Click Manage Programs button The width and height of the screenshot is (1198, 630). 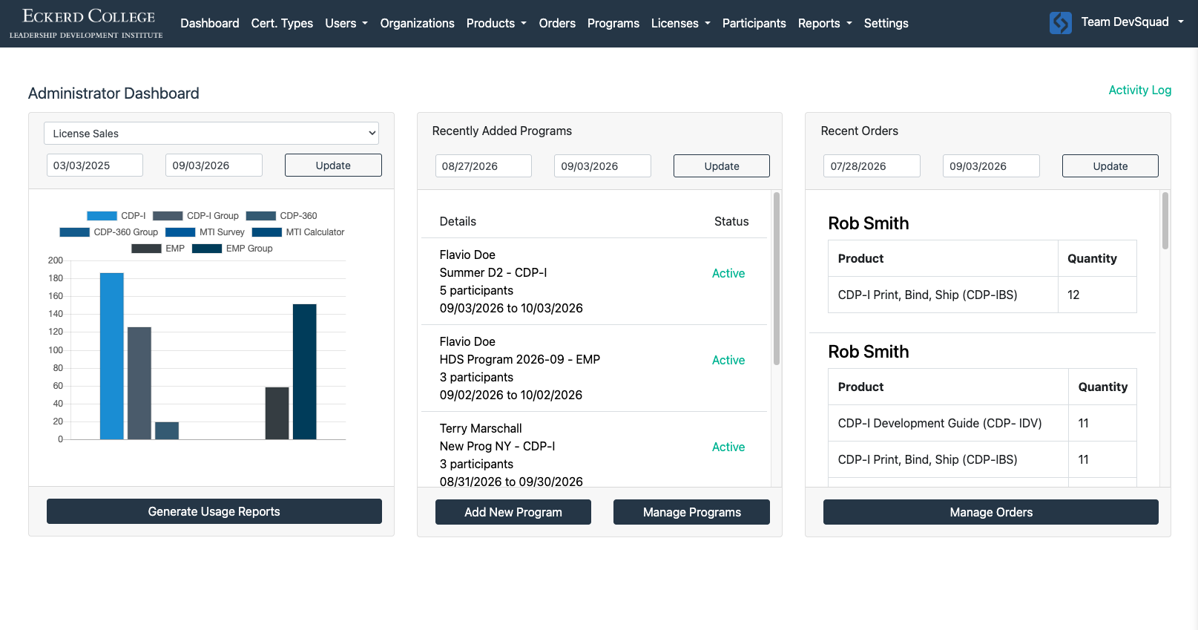coord(692,512)
